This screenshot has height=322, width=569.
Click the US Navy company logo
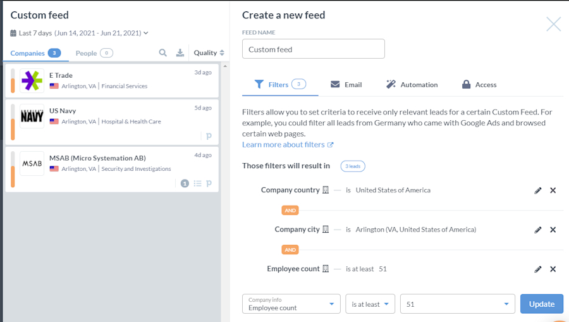pyautogui.click(x=32, y=116)
